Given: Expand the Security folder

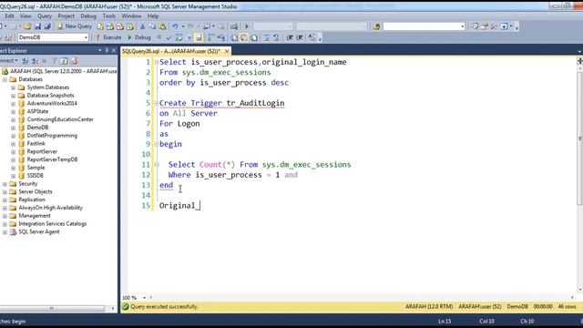Looking at the screenshot, I should (x=5, y=184).
